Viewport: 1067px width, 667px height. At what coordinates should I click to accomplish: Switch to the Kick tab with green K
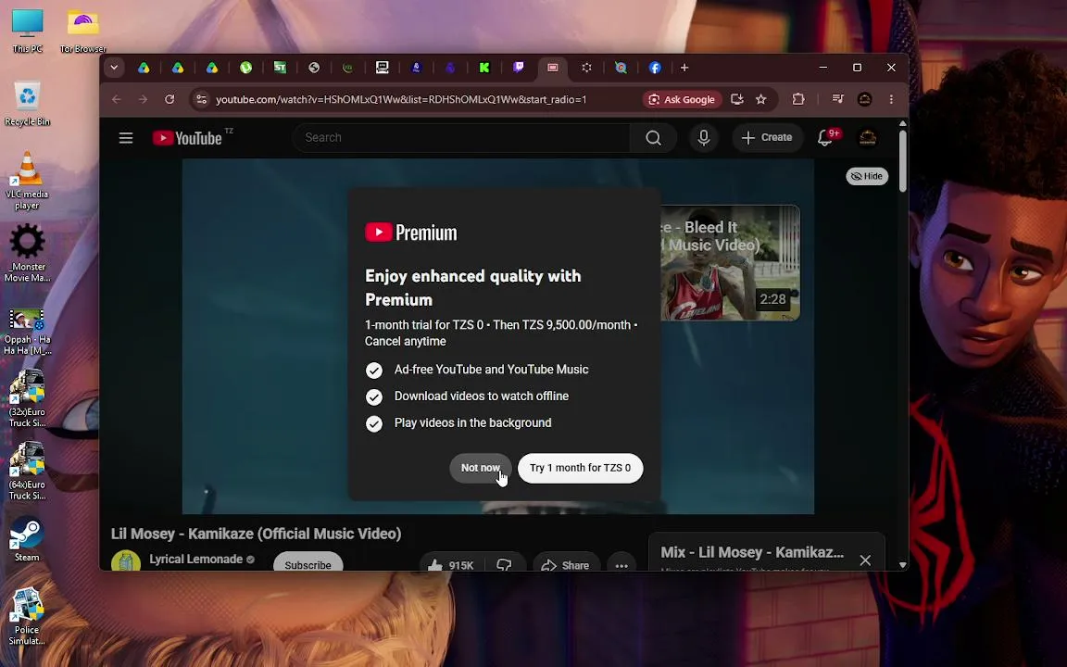click(484, 68)
